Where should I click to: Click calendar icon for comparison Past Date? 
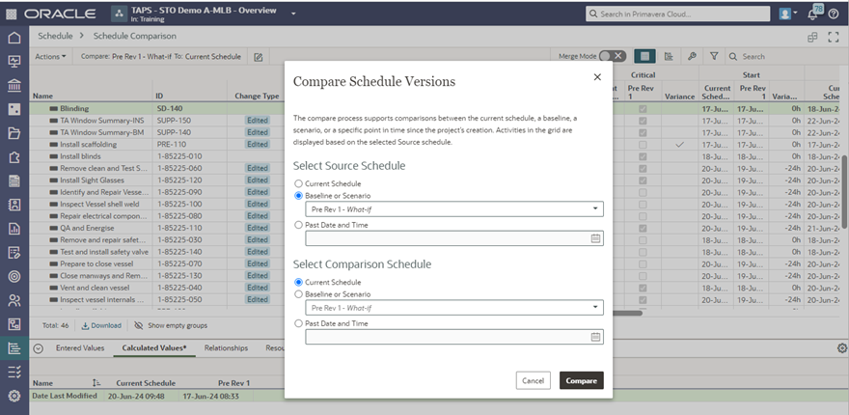pyautogui.click(x=595, y=337)
